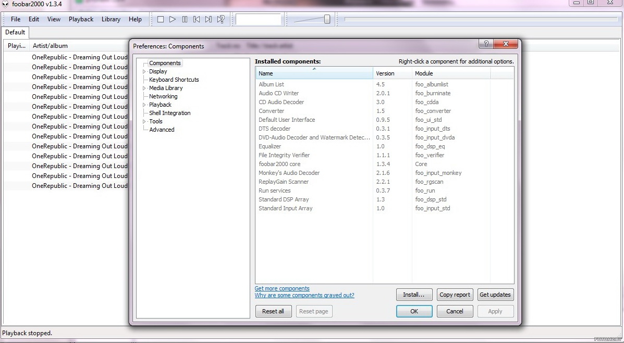Select the DVD-Audio Decoder and Watermark Detector row

(x=384, y=137)
